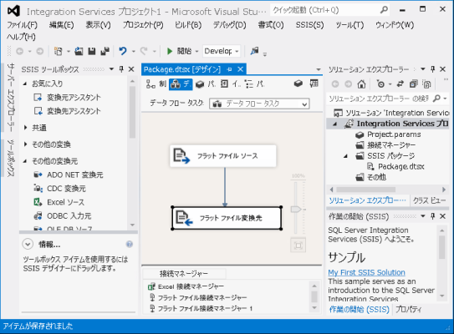
Task: Click the Open File toolbar icon
Action: [79, 51]
